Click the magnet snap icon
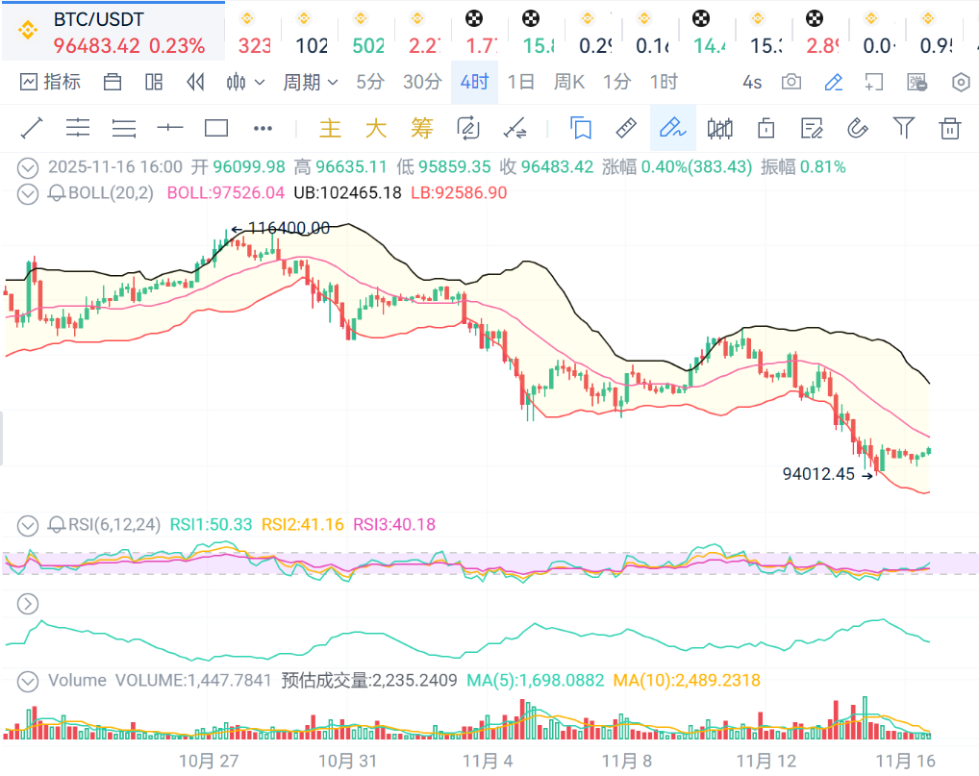 tap(857, 128)
